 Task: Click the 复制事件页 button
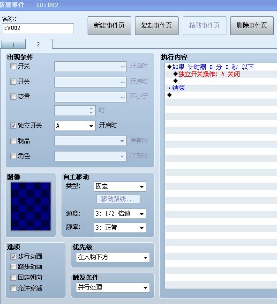(x=157, y=26)
